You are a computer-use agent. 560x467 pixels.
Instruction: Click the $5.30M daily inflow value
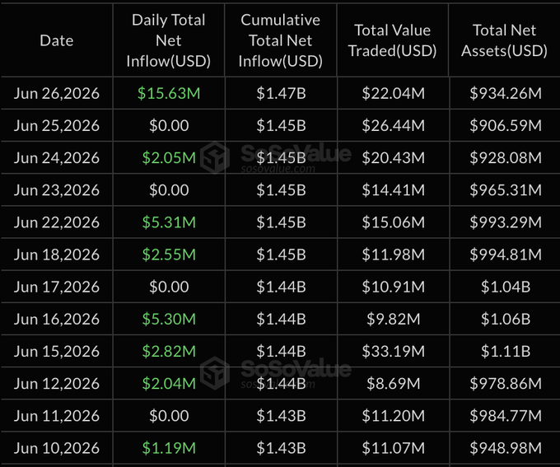pos(169,319)
